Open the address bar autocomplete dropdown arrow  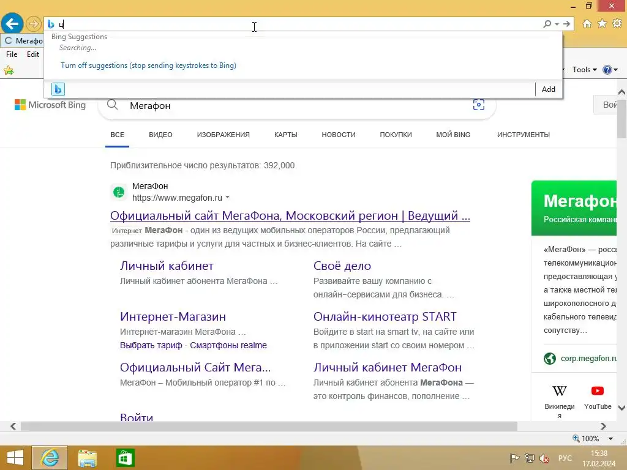pyautogui.click(x=557, y=24)
